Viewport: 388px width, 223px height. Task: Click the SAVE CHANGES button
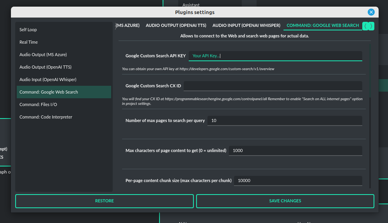click(x=285, y=201)
